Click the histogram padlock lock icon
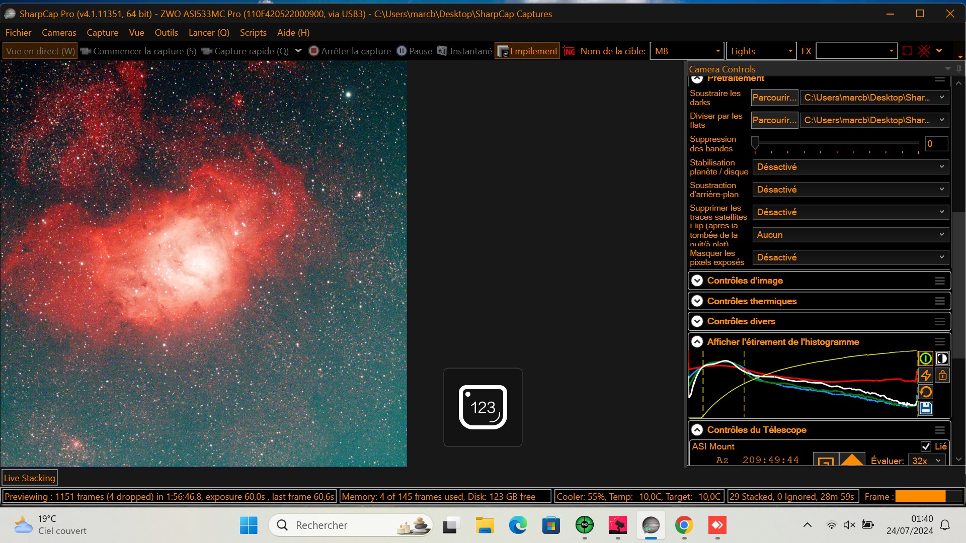966x543 pixels. (x=942, y=375)
